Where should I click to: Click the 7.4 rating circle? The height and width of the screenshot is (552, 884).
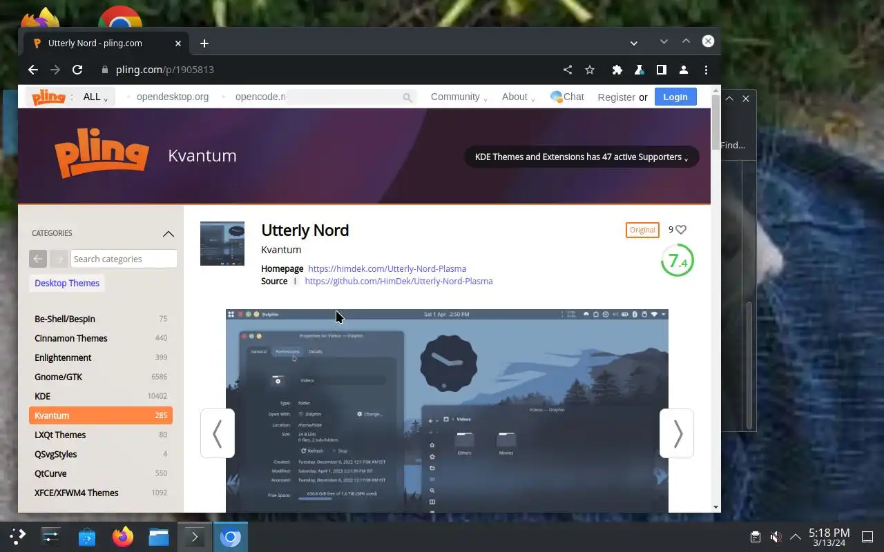678,261
